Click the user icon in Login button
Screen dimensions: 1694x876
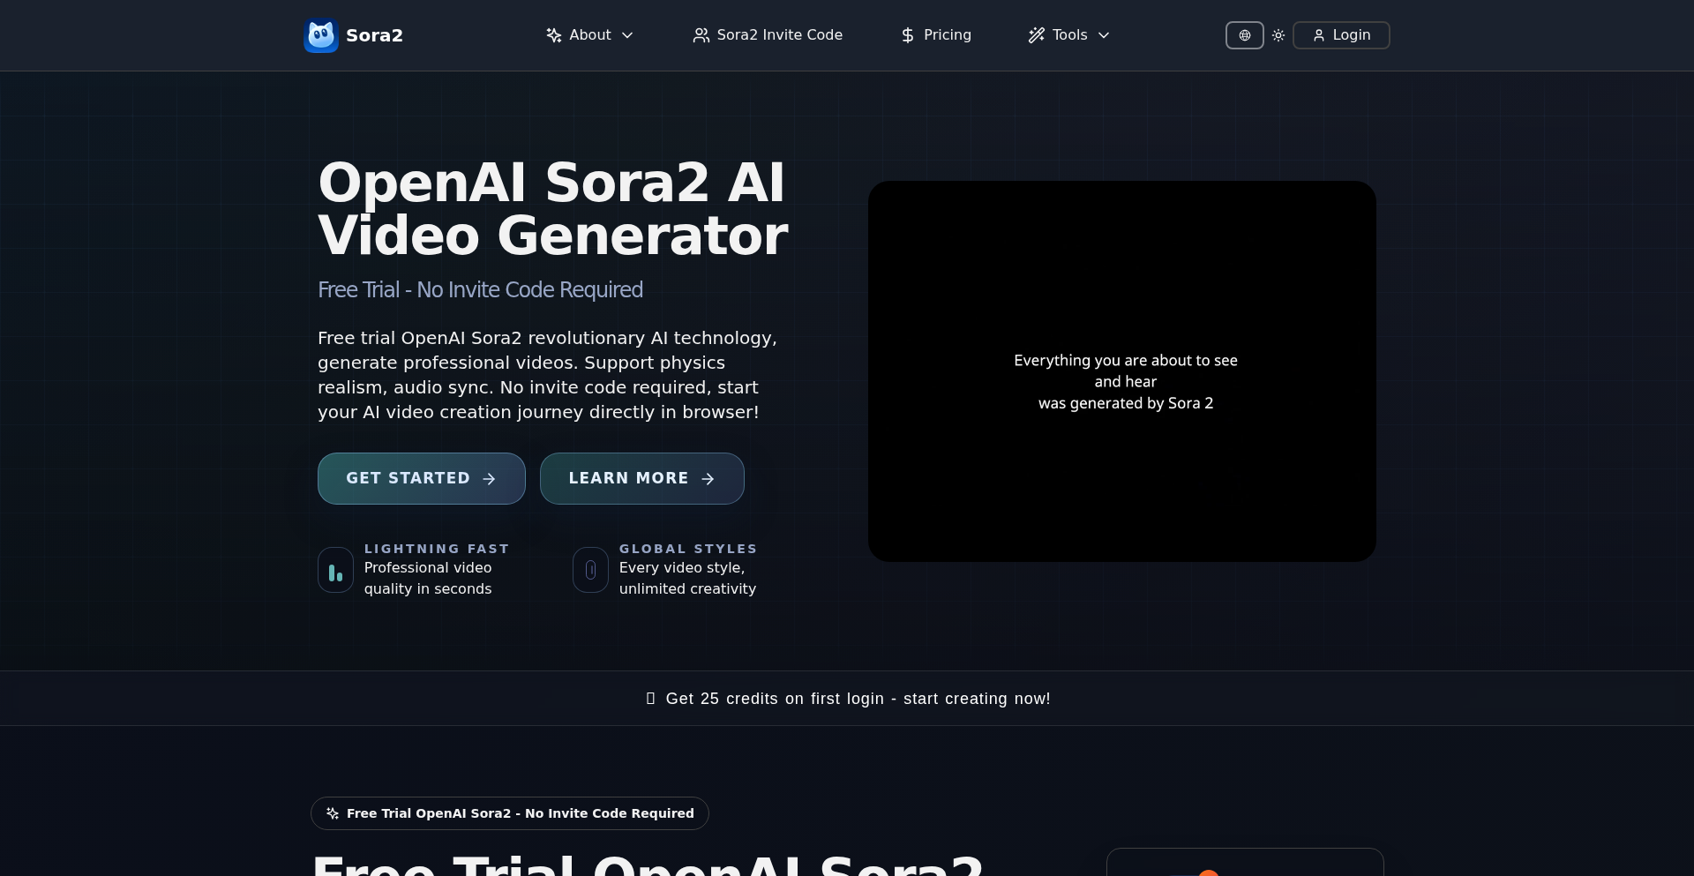pyautogui.click(x=1319, y=35)
